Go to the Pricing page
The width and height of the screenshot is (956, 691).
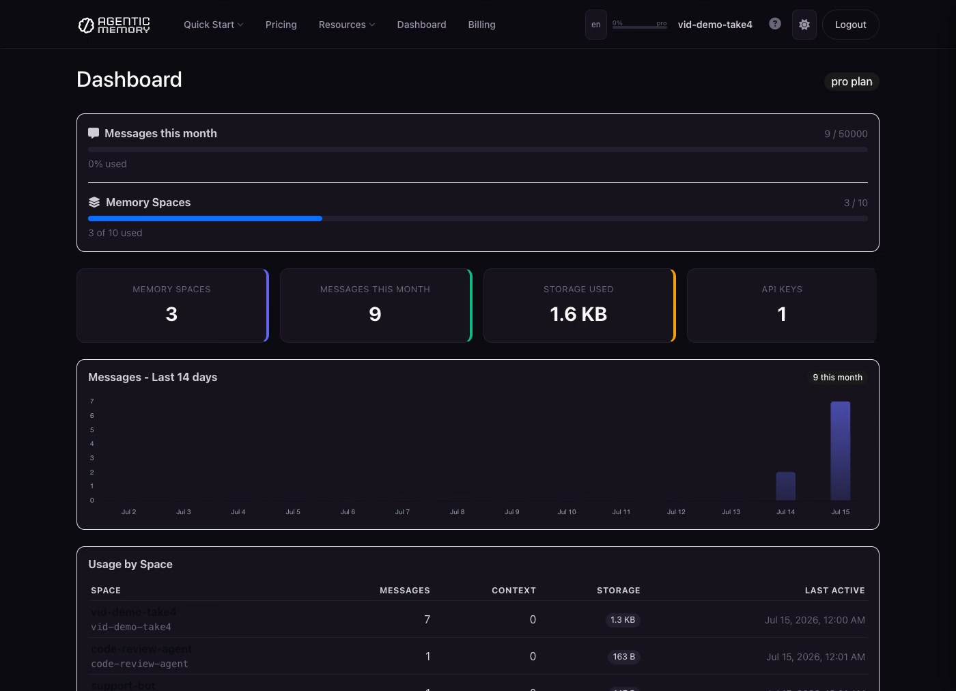(281, 25)
